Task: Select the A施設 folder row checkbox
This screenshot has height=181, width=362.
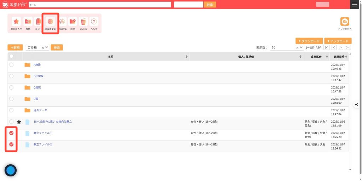Action: (x=11, y=65)
